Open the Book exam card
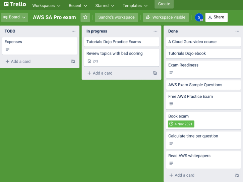The height and width of the screenshot is (182, 243). 203,120
